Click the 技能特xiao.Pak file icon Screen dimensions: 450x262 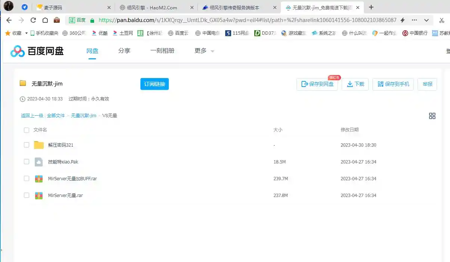[x=39, y=162]
